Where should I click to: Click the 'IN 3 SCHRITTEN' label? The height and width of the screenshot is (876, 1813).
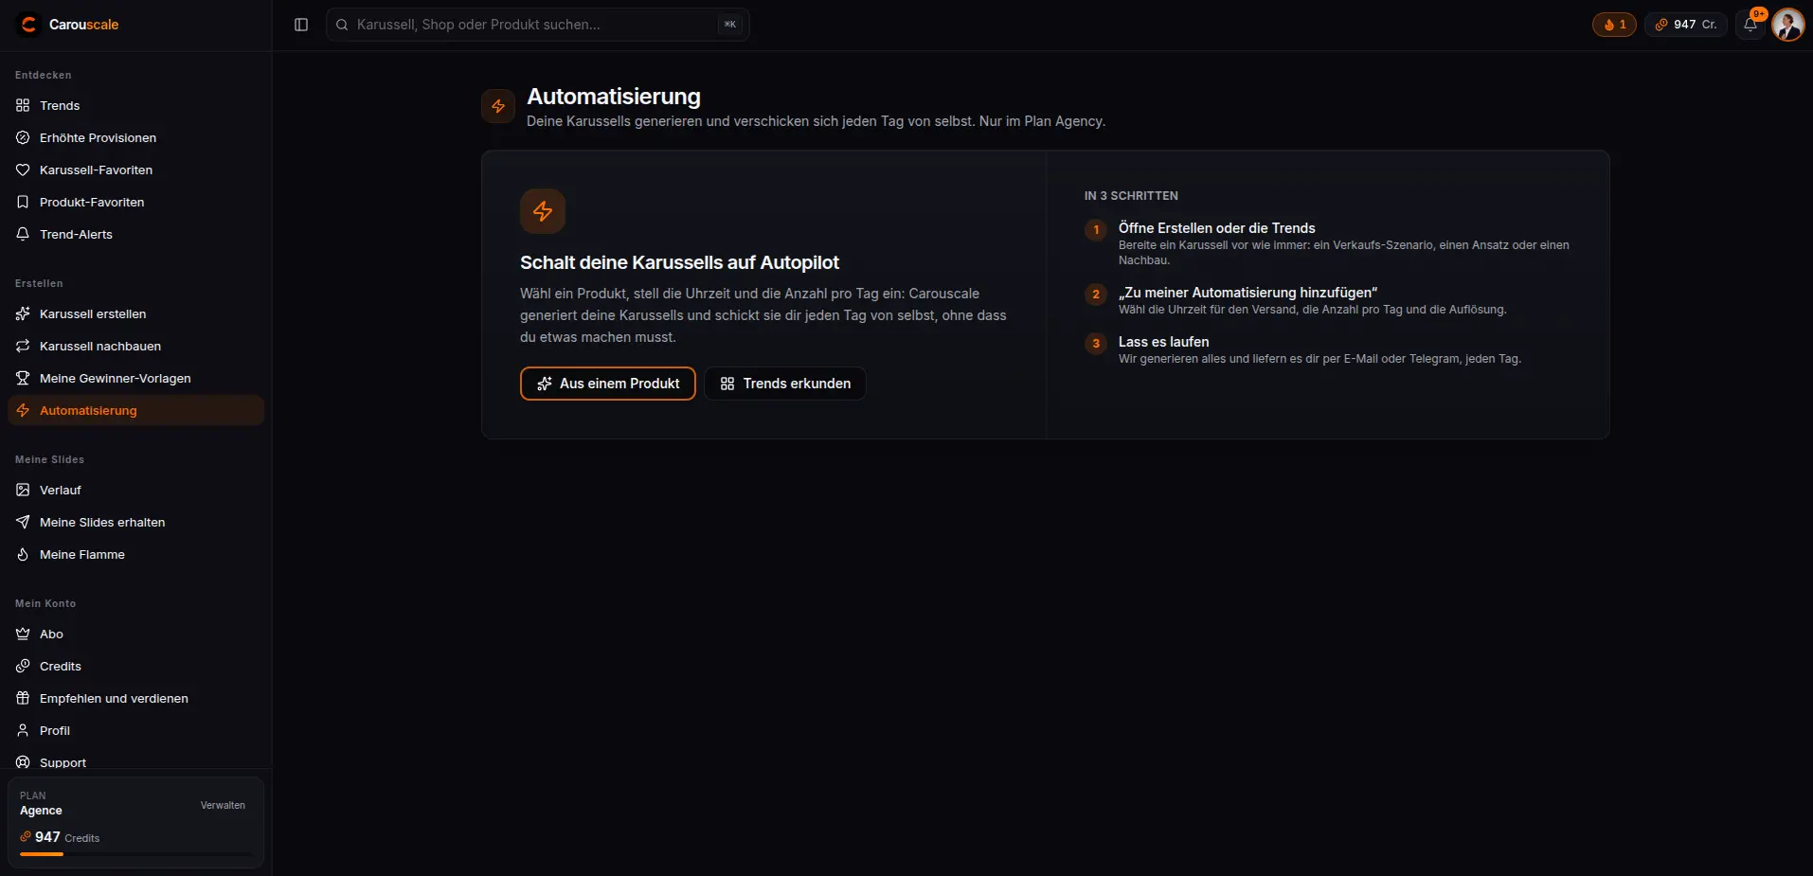(x=1131, y=196)
